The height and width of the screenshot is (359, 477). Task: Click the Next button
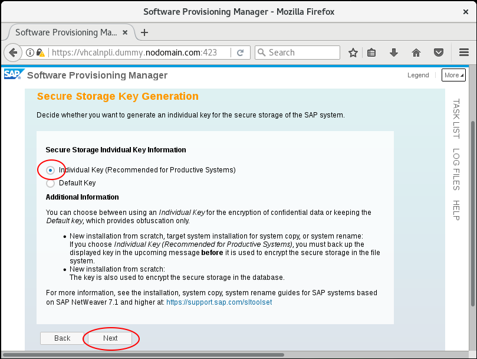[x=110, y=338]
